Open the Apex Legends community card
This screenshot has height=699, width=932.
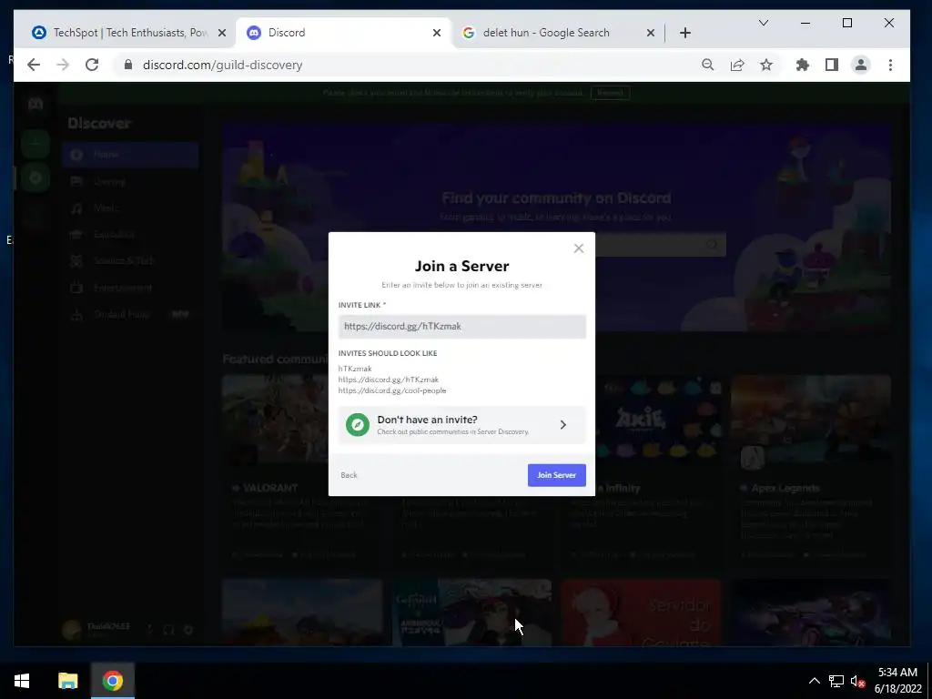[x=811, y=470]
